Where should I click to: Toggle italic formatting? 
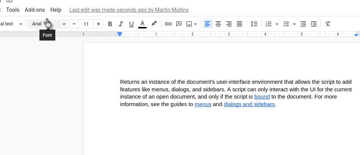pyautogui.click(x=121, y=24)
